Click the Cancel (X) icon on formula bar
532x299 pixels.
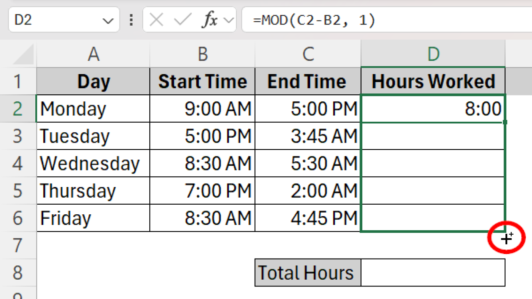point(156,20)
